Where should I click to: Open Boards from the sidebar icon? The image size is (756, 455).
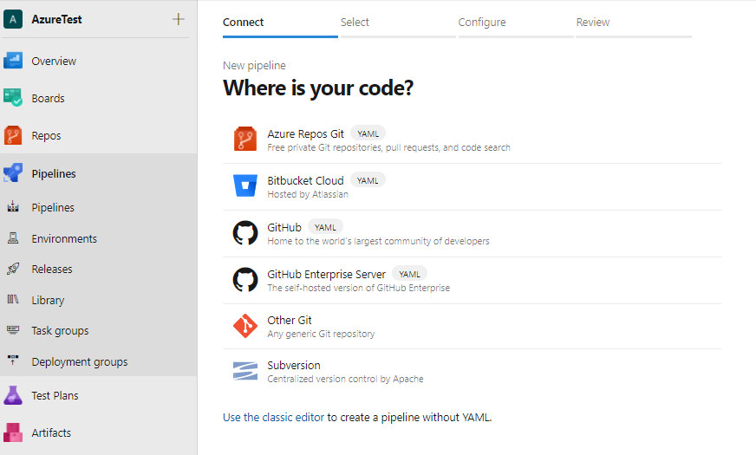13,98
